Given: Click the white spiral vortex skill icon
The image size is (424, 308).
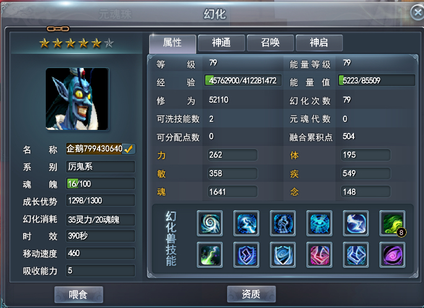Looking at the screenshot, I should point(210,223).
